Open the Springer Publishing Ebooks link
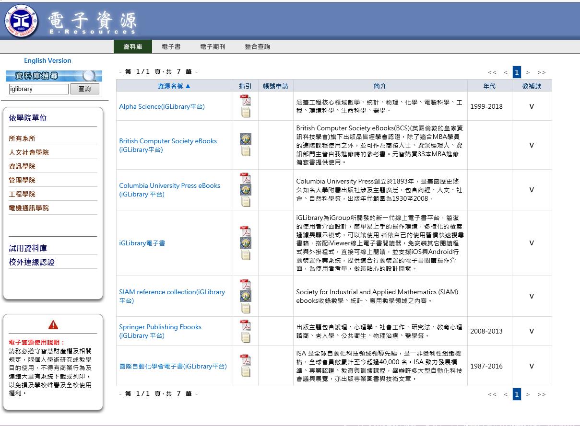Image resolution: width=580 pixels, height=426 pixels. 160,331
